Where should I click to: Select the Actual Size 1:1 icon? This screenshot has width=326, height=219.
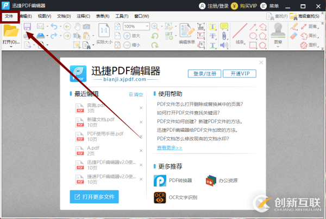[104, 31]
